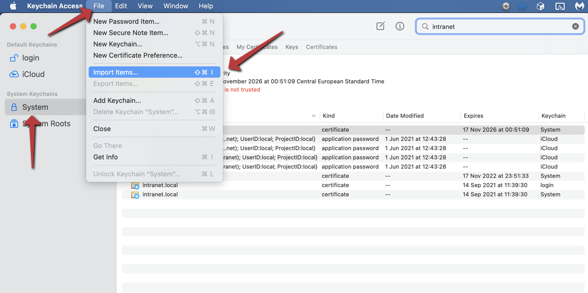Clear the search field with the X icon
This screenshot has width=588, height=293.
[575, 27]
